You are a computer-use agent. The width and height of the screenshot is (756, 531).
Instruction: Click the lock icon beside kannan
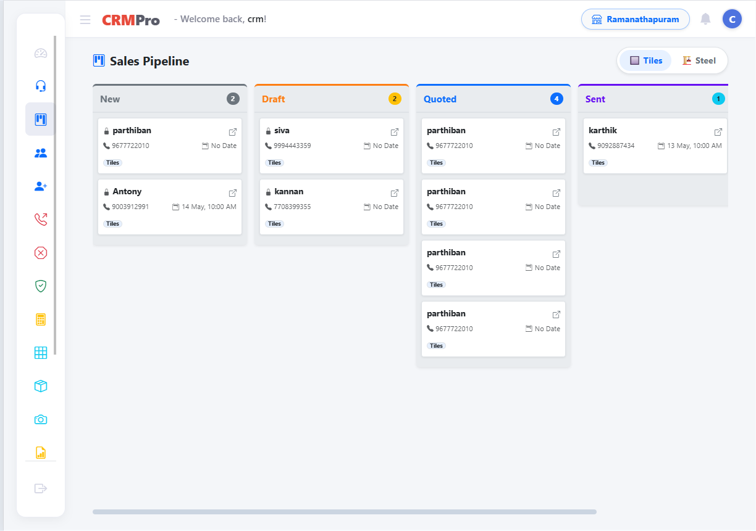pos(268,192)
